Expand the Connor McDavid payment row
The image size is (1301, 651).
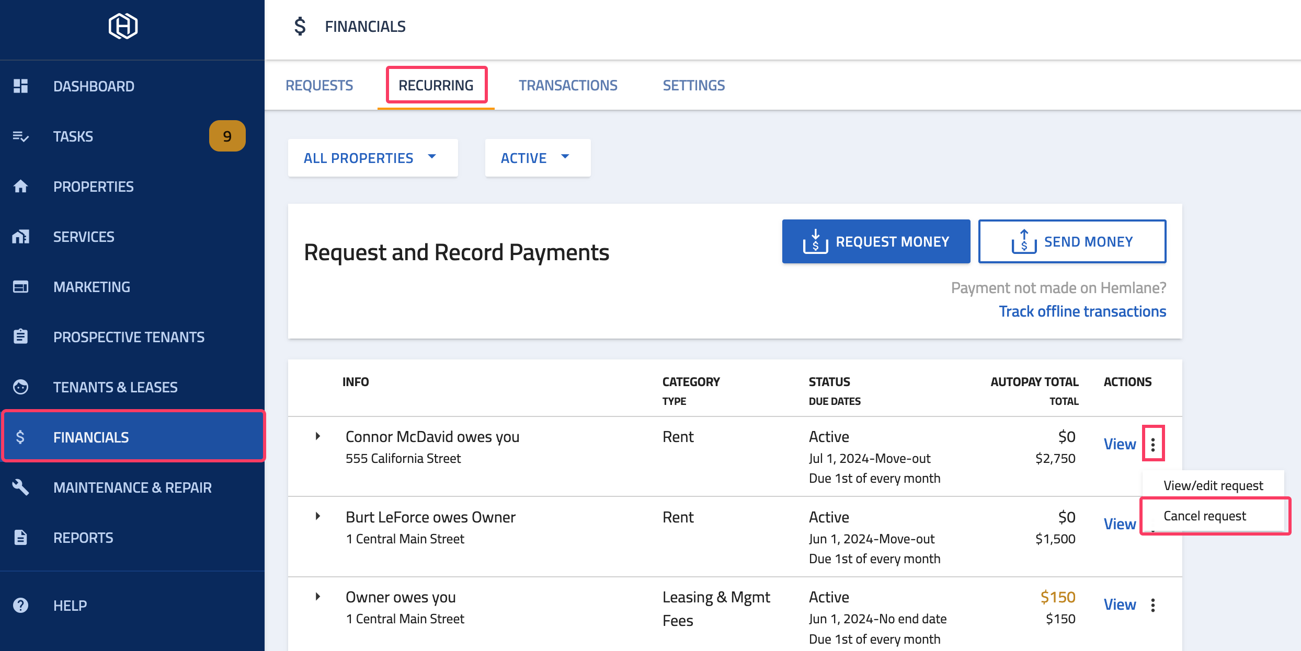coord(318,436)
